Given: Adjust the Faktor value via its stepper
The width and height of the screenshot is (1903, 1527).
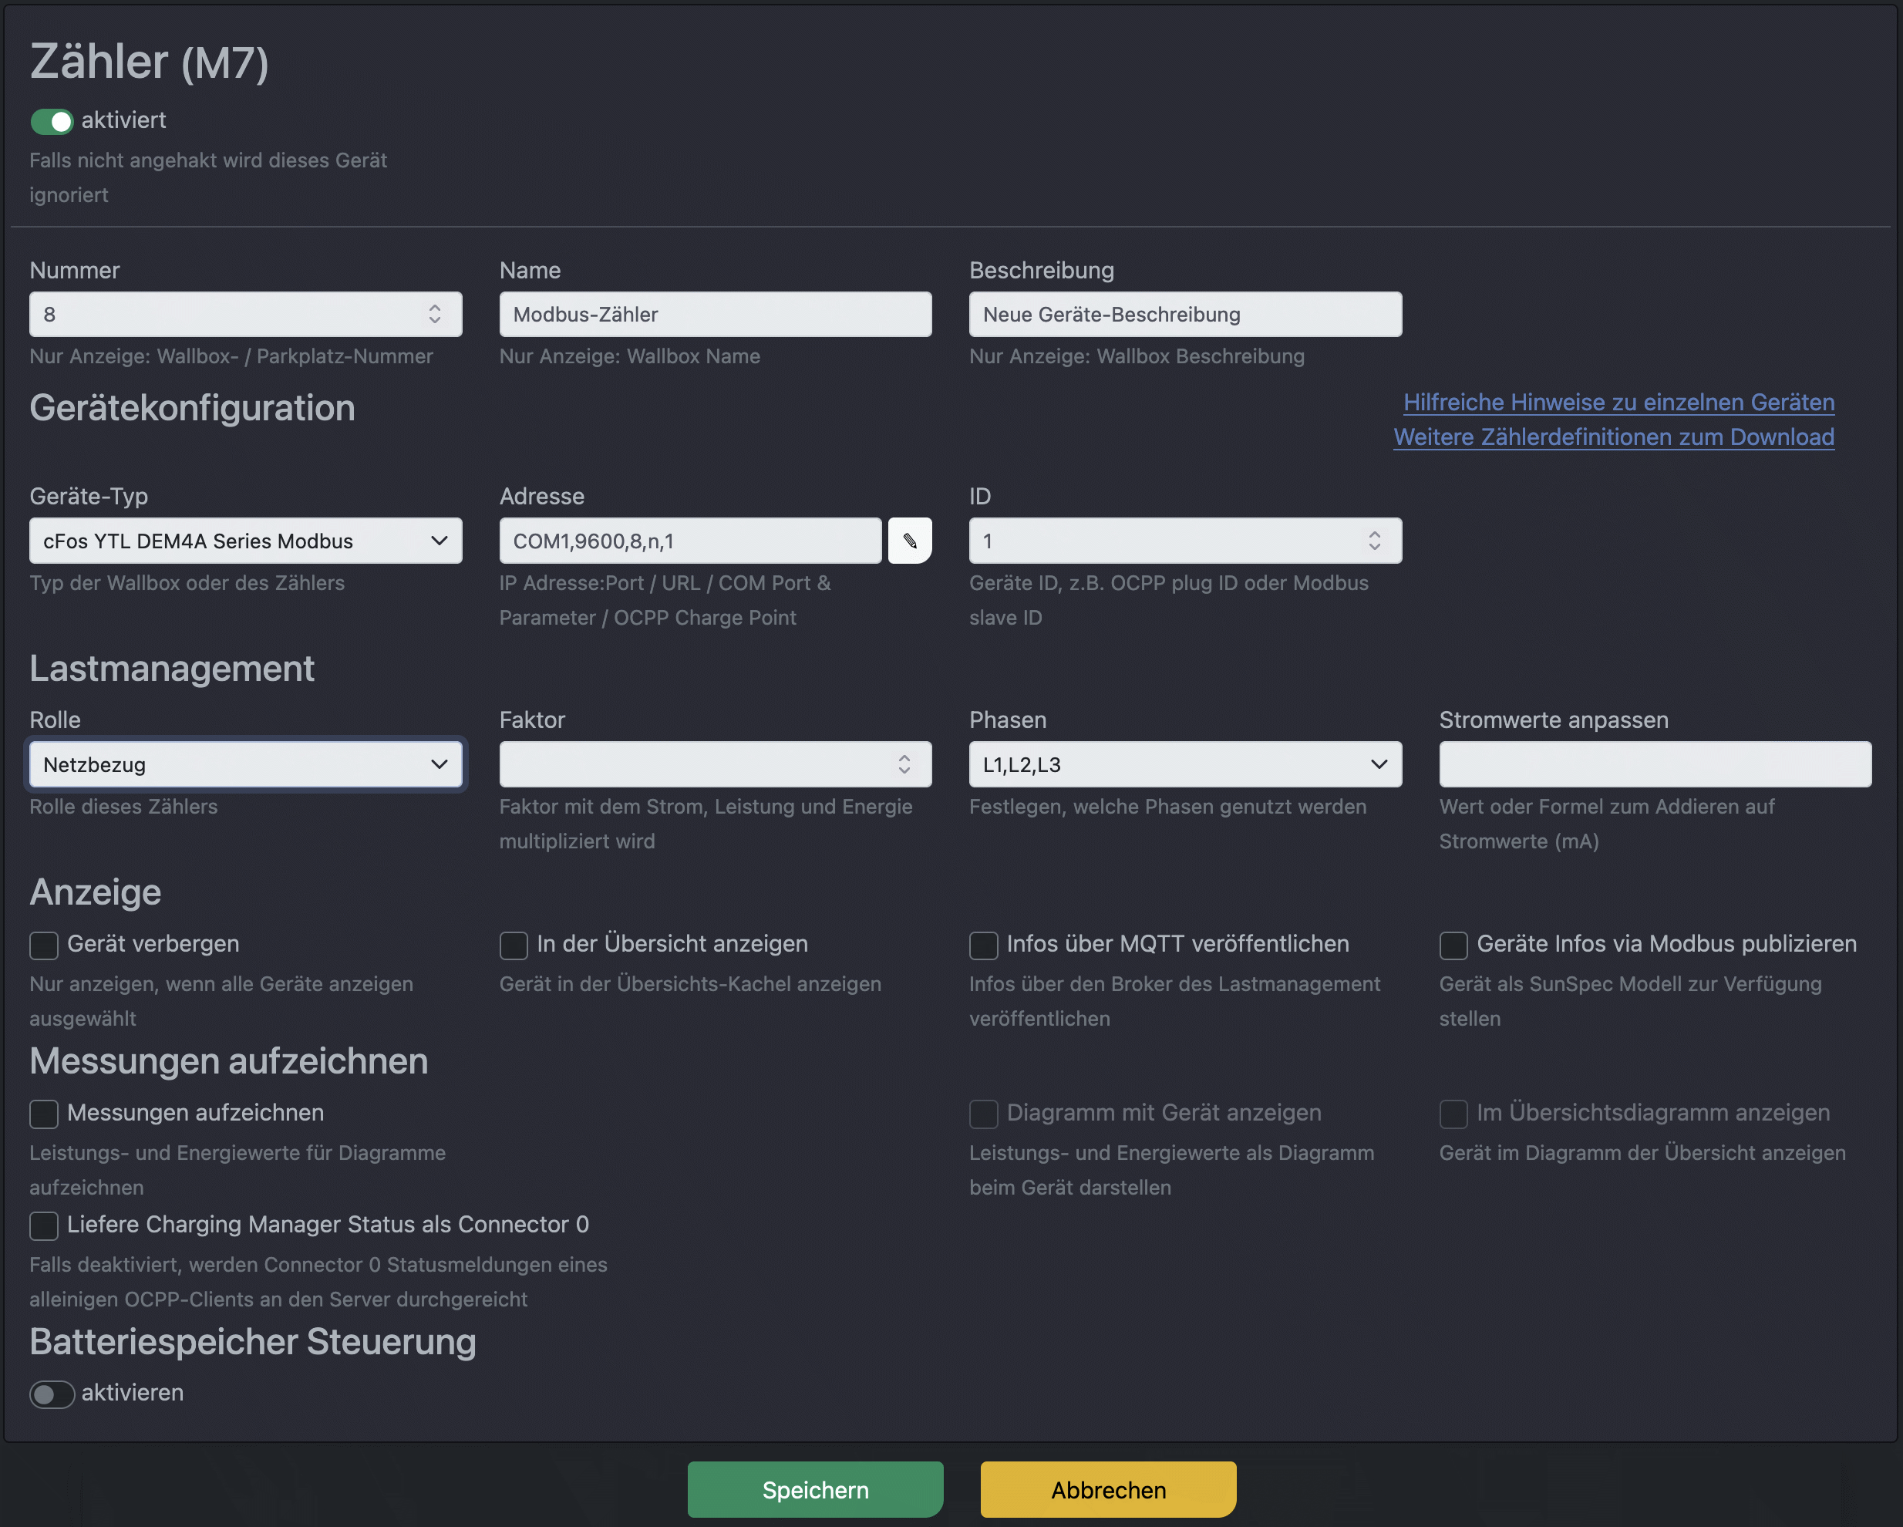Looking at the screenshot, I should pyautogui.click(x=904, y=758).
